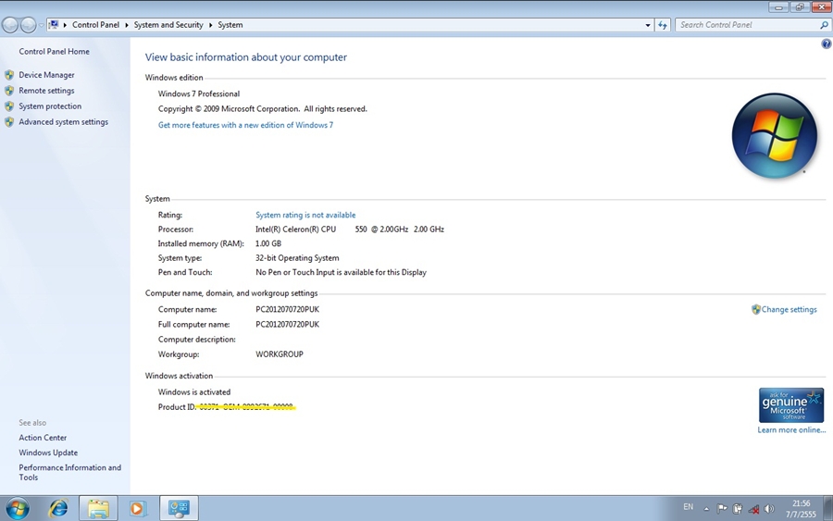The height and width of the screenshot is (521, 833).
Task: Expand the breadcrumb arrow before Control Panel
Action: (65, 25)
